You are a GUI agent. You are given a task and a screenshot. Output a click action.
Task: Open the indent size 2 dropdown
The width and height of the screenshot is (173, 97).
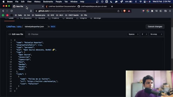point(144,34)
